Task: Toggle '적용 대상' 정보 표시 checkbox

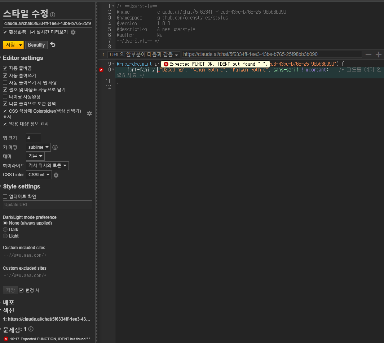Action: coord(5,124)
